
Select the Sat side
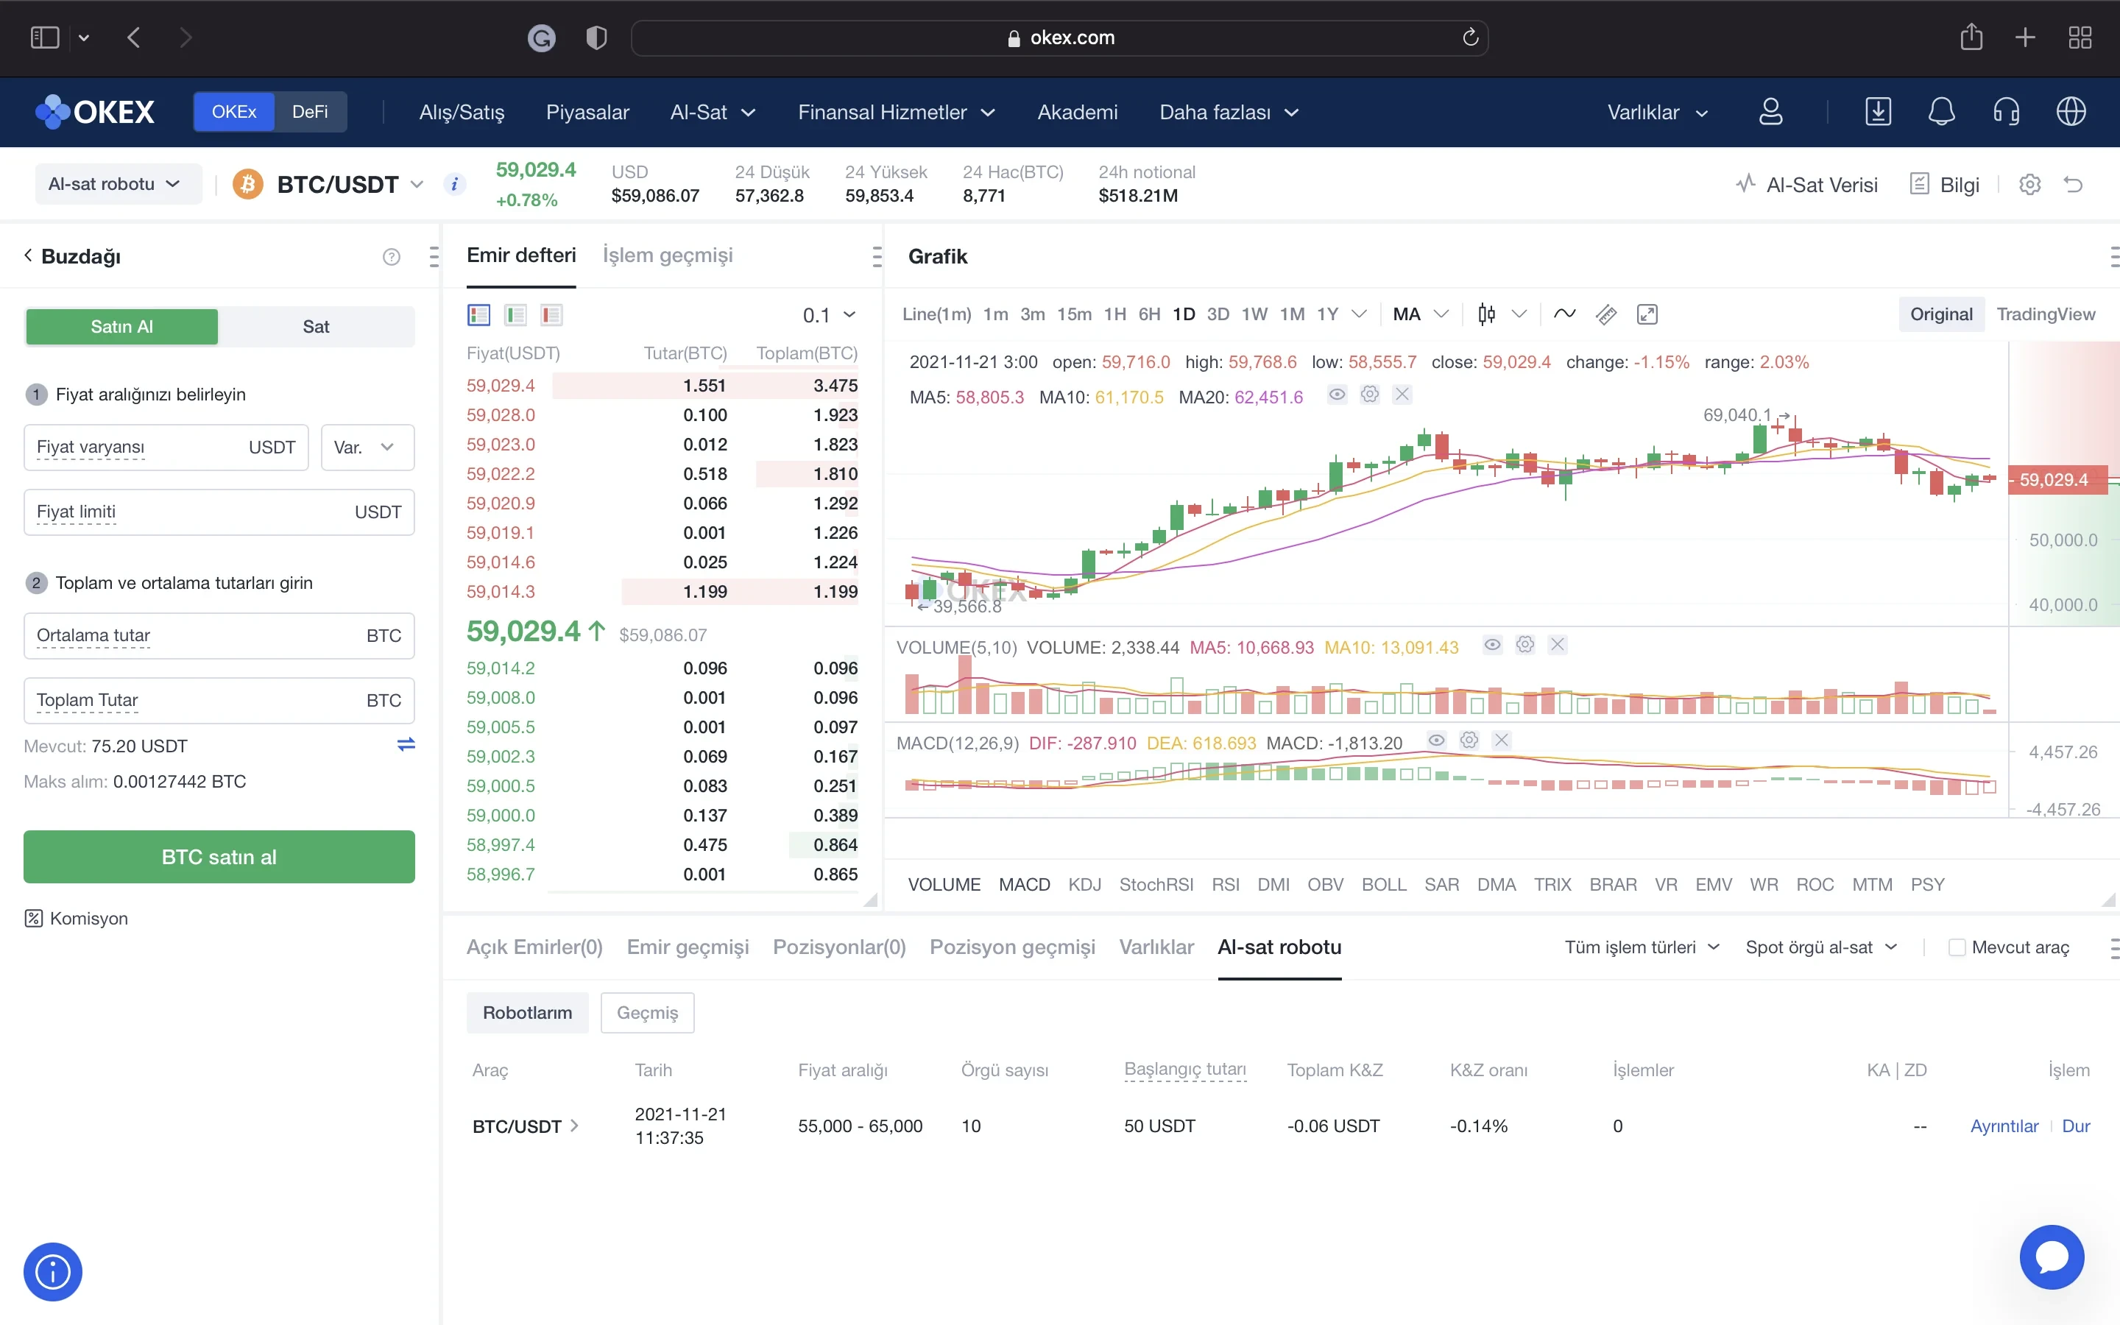(317, 326)
